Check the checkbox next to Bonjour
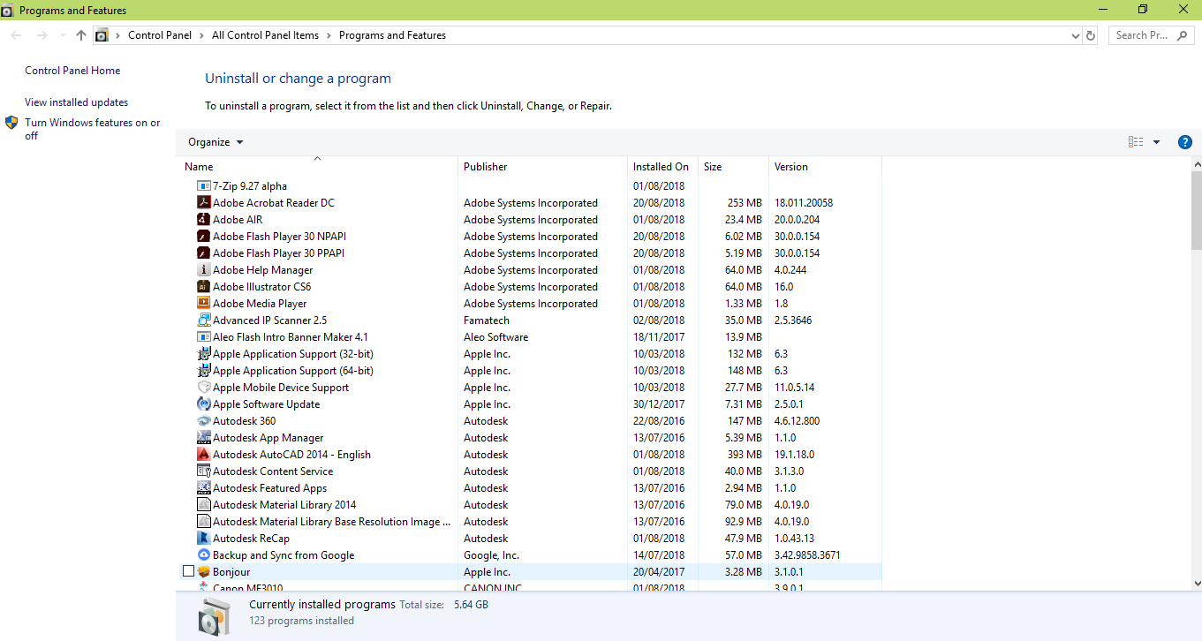The image size is (1202, 641). (188, 570)
